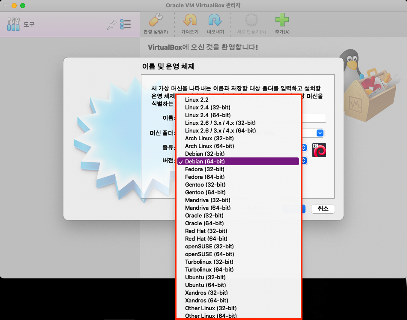Choose Red Hat (32-bit) entry
407x320 pixels.
click(238, 231)
